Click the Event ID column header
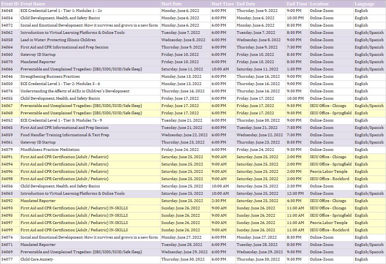This screenshot has height=264, width=386. 10,4
